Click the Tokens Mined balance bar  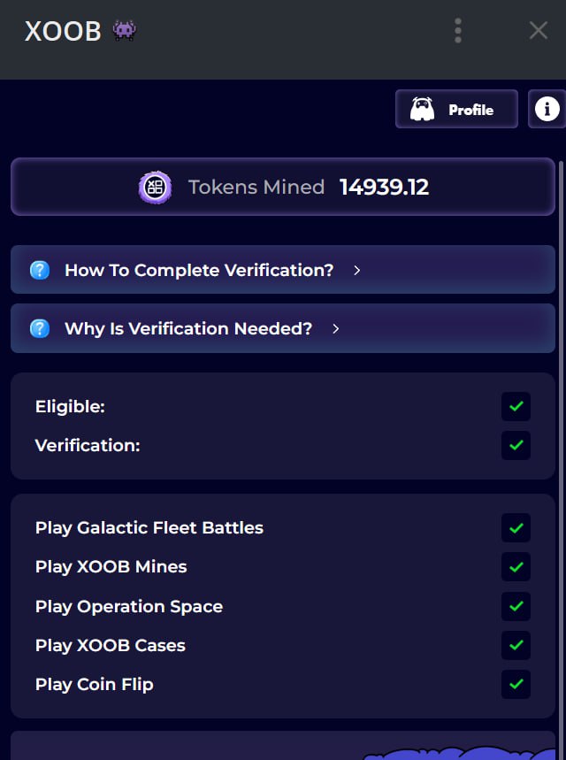coord(283,187)
